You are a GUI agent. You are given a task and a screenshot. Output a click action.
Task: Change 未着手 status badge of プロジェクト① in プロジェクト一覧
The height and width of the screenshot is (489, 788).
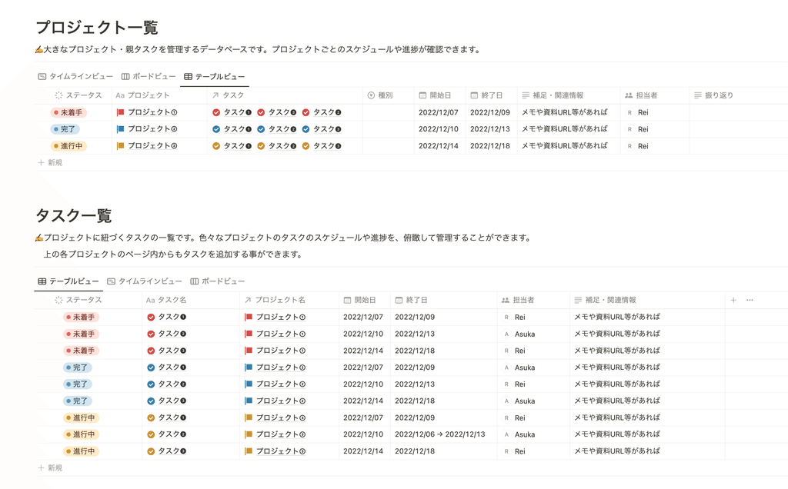(68, 112)
